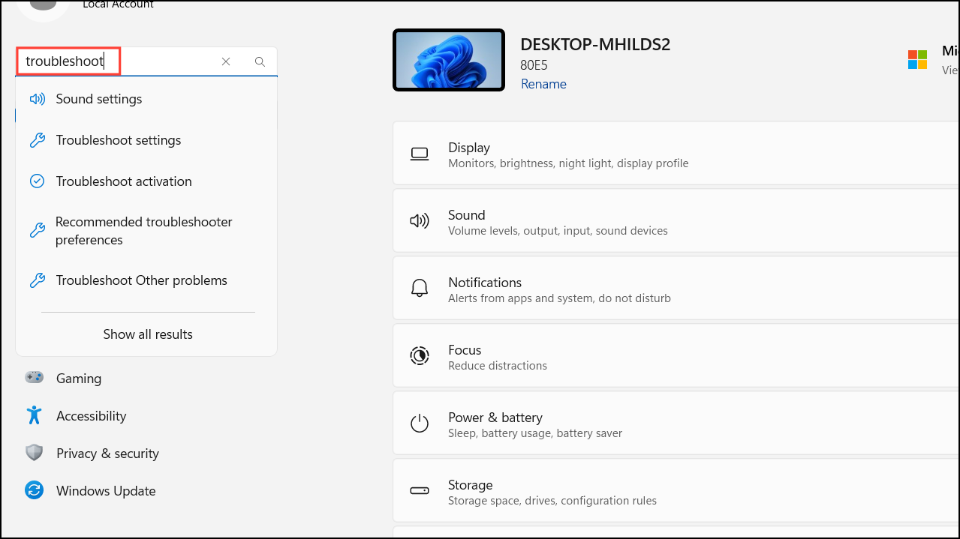Click the Privacy & security shield icon
The image size is (960, 539).
34,453
